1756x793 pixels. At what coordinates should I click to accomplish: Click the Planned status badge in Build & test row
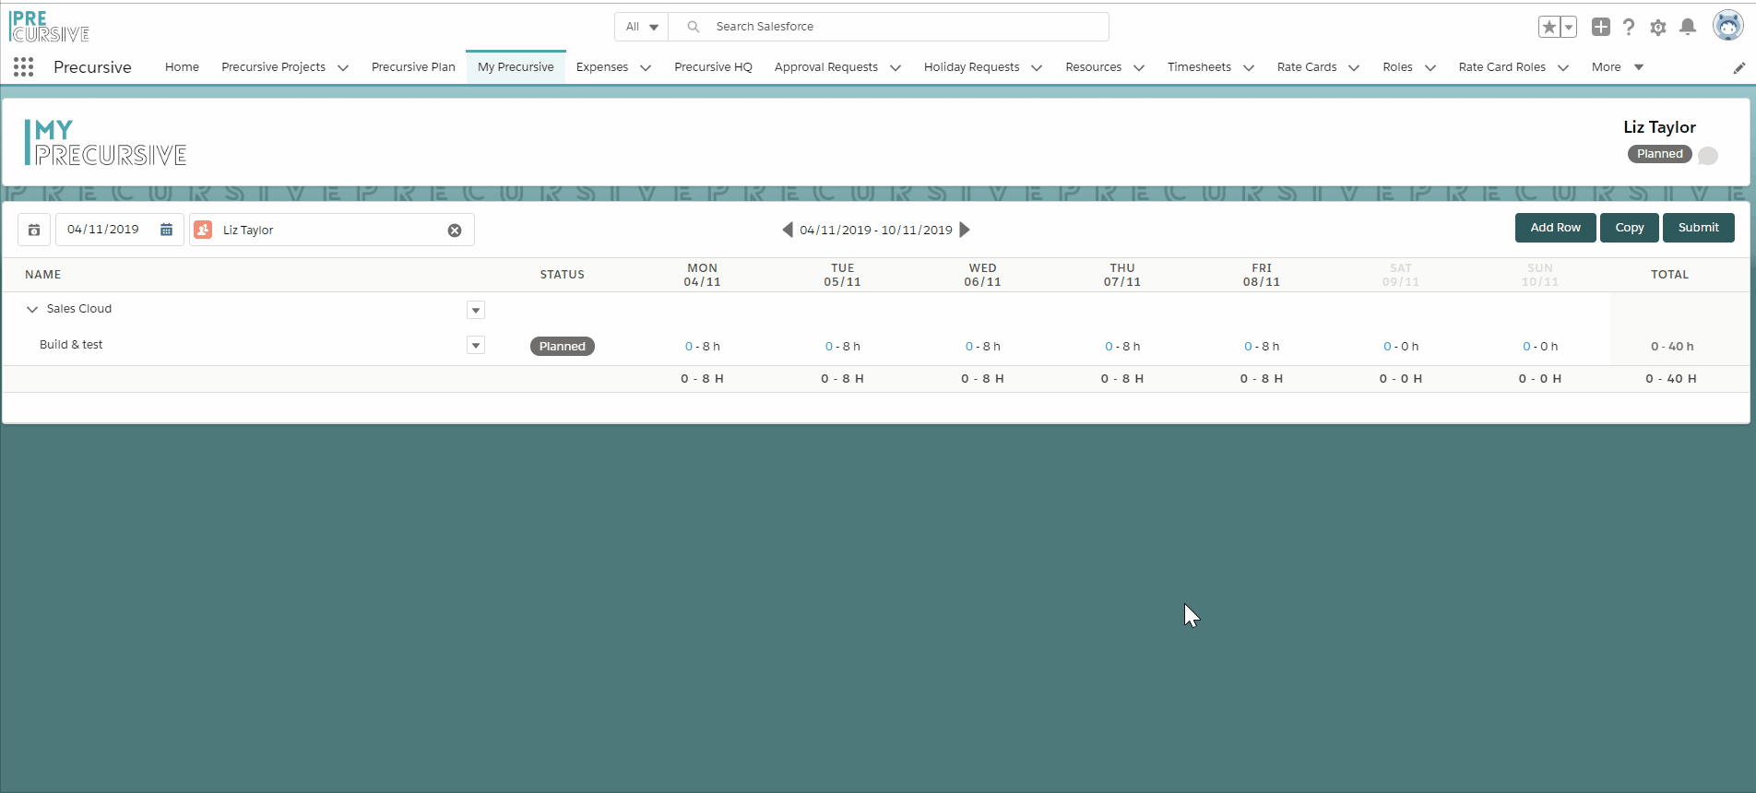point(563,347)
